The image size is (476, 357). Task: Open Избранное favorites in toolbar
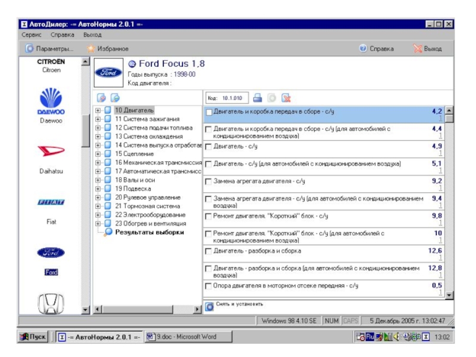(108, 49)
